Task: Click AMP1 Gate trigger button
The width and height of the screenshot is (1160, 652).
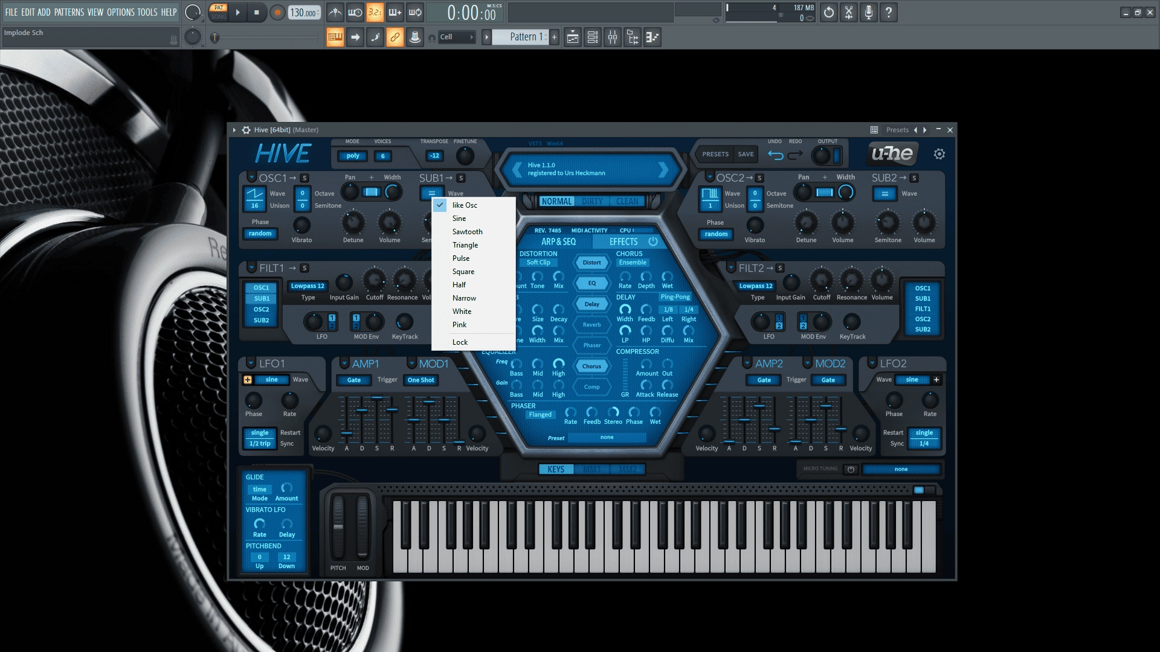Action: (354, 380)
